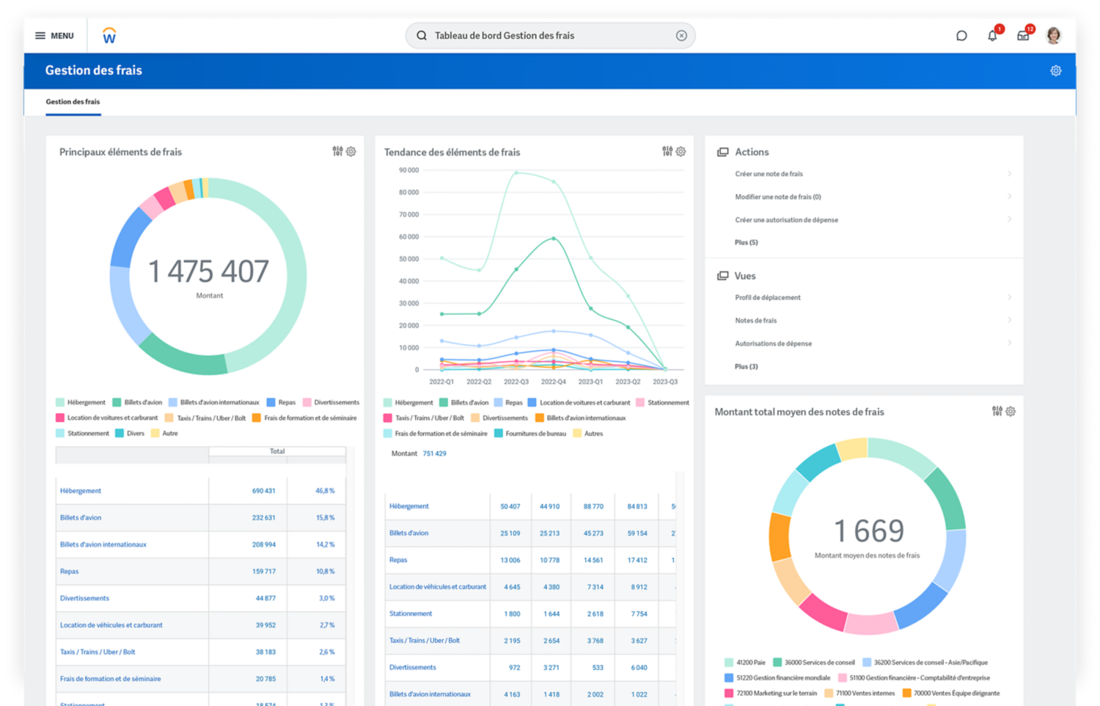Open filter sliders icon on Montant total moyen card
This screenshot has width=1100, height=706.
(x=997, y=411)
